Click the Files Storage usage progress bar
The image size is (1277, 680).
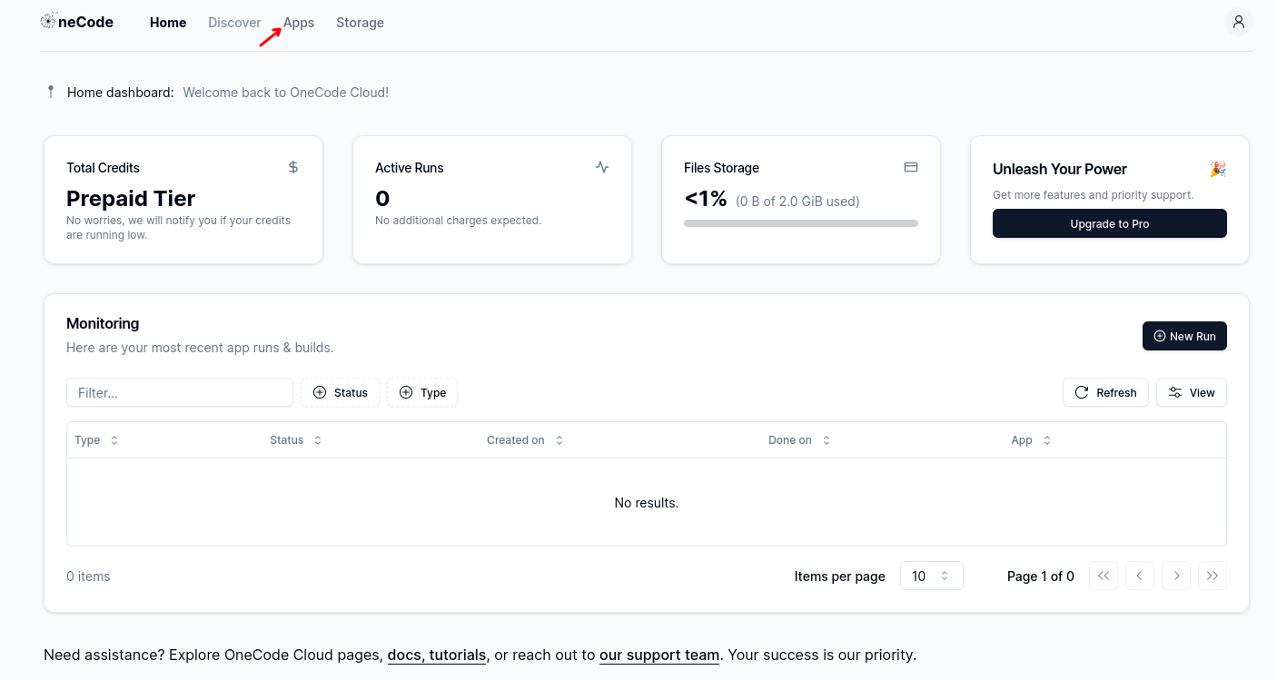[x=800, y=222]
